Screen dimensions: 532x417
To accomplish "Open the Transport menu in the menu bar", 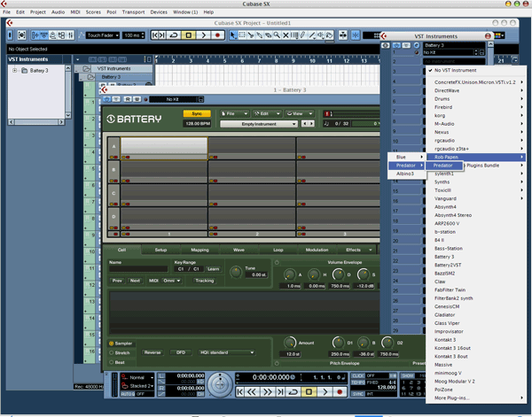I will tap(133, 12).
